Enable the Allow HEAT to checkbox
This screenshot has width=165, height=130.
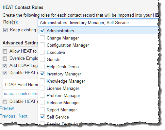pos(5,51)
